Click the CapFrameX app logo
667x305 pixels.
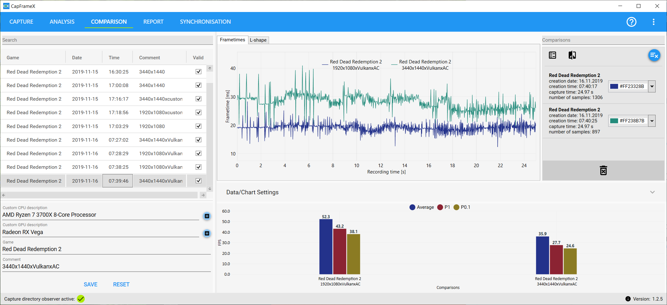[x=6, y=6]
